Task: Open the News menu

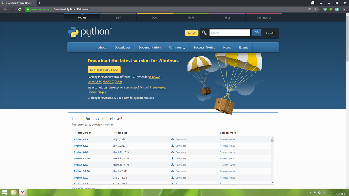Action: (227, 48)
